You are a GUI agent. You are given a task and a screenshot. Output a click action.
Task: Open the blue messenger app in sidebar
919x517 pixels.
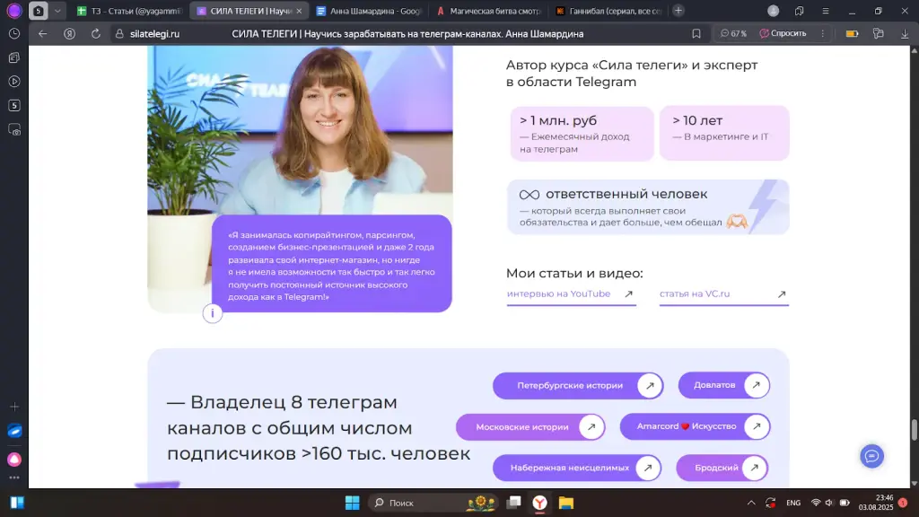click(14, 431)
